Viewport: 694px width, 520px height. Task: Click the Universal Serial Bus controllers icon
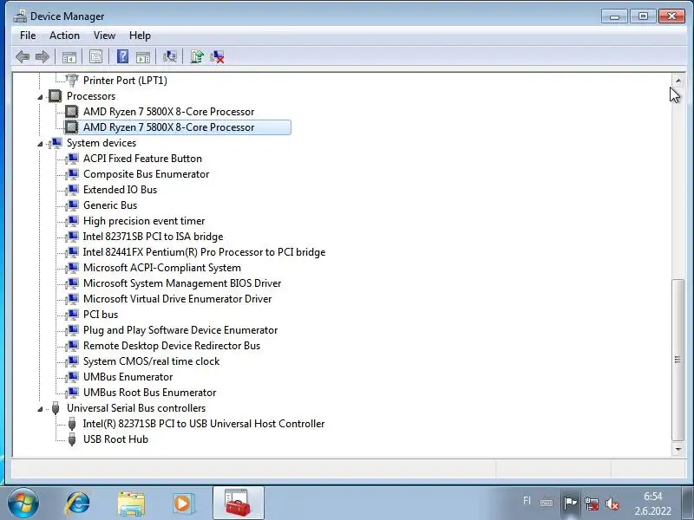[x=56, y=407]
